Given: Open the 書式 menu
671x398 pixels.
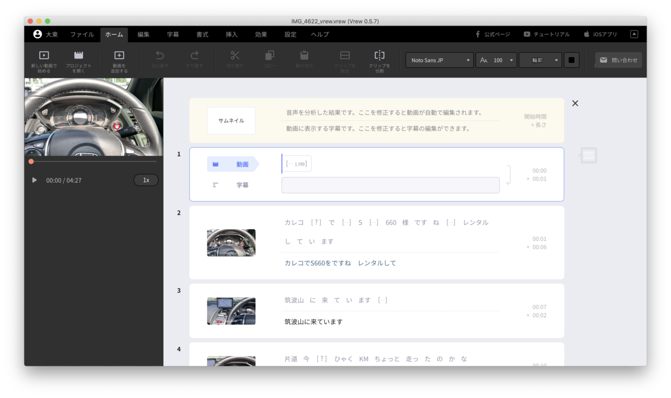Looking at the screenshot, I should click(202, 35).
